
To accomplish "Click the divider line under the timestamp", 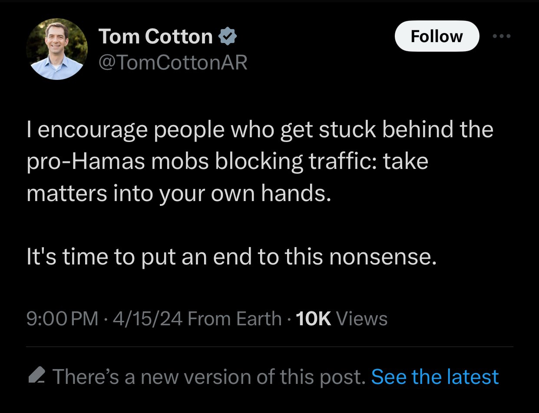I will (x=269, y=347).
